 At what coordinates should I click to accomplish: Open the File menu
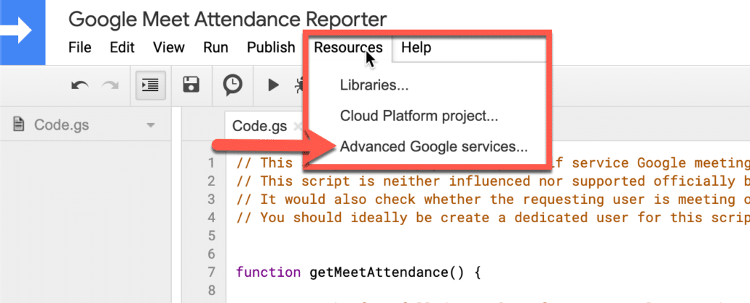click(x=80, y=47)
